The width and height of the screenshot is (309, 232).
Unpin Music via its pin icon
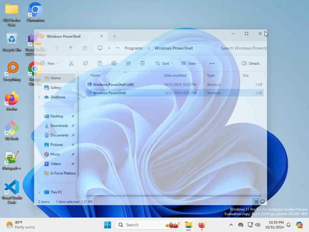[x=73, y=154]
